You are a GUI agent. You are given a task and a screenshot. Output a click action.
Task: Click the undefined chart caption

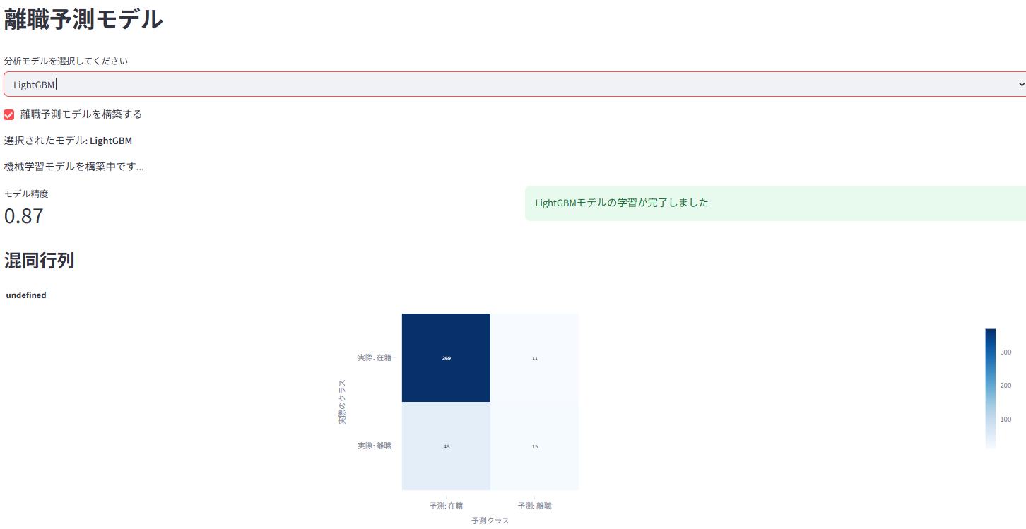[x=25, y=295]
